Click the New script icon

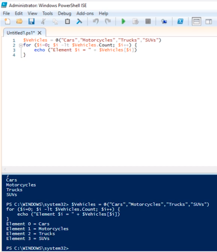(x=7, y=22)
